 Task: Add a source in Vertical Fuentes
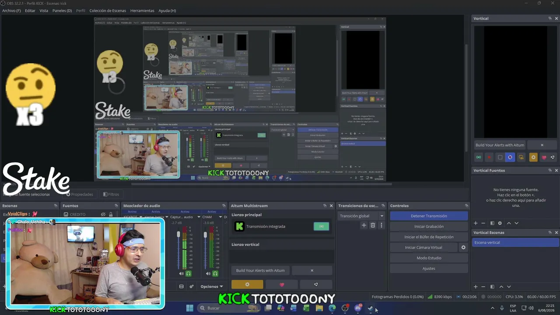(x=476, y=223)
